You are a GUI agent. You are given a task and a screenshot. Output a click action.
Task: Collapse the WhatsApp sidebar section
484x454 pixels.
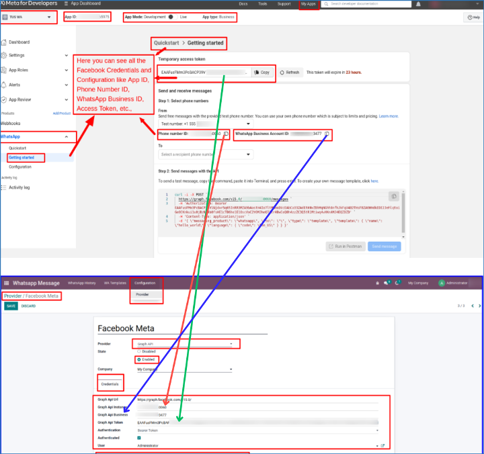67,136
